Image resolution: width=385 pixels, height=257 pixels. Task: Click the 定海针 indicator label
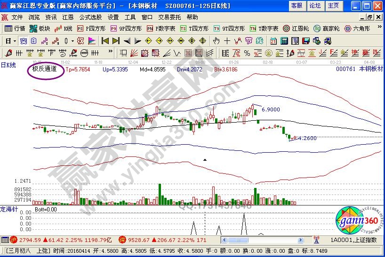click(x=9, y=209)
